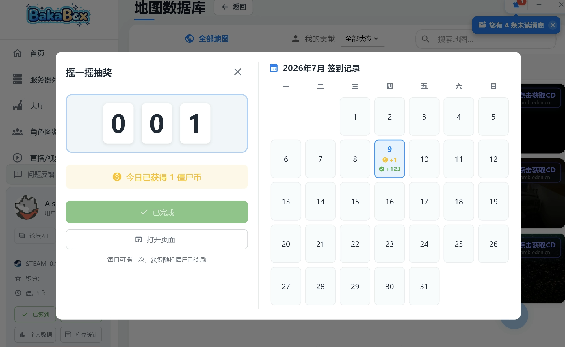Click the server list icon in sidebar

tap(17, 79)
